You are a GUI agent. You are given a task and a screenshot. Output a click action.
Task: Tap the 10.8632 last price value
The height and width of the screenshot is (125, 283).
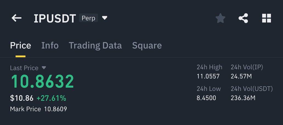point(43,81)
